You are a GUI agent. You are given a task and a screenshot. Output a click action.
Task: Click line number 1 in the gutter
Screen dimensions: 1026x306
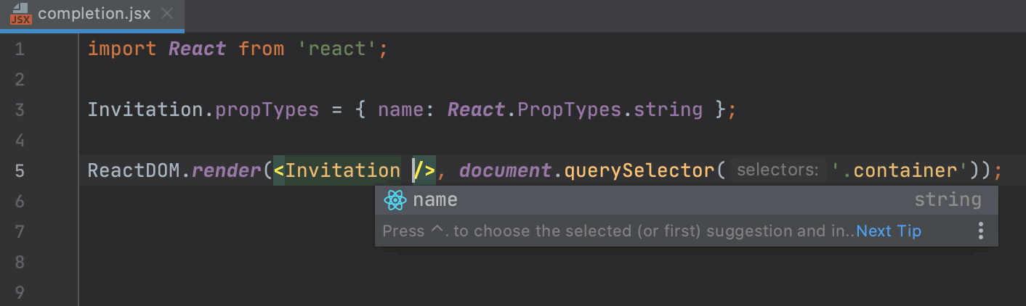click(x=19, y=49)
